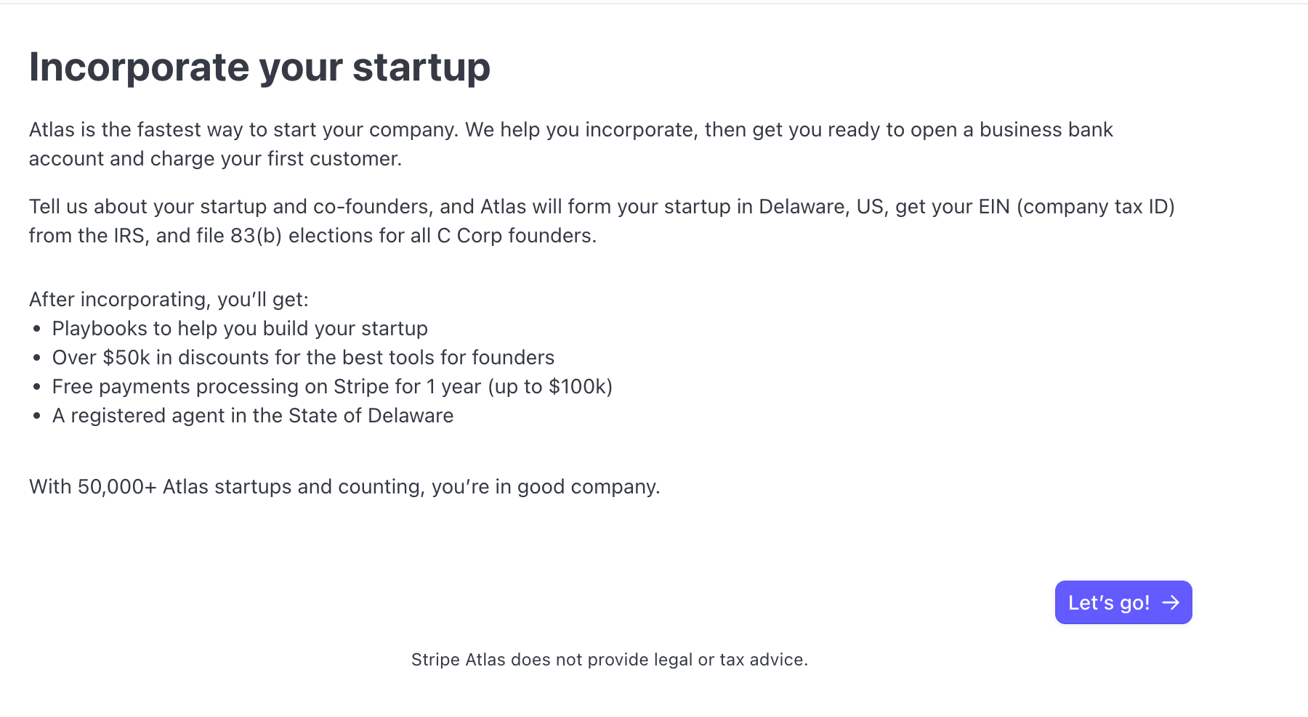The width and height of the screenshot is (1308, 717).
Task: Select the 'Atlas is the fastest way' paragraph
Action: pyautogui.click(x=570, y=144)
